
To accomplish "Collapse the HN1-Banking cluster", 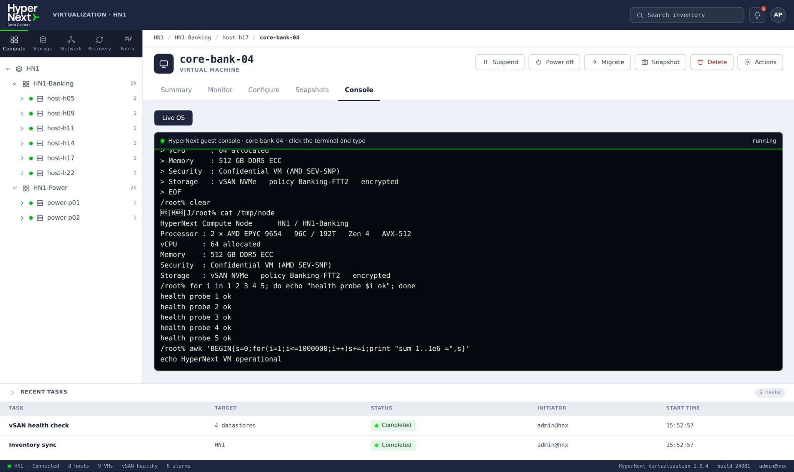I will point(15,84).
